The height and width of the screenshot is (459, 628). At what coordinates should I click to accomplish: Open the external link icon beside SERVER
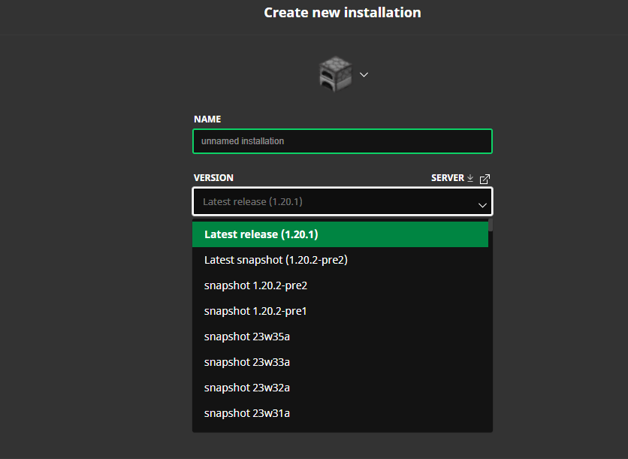pos(485,179)
